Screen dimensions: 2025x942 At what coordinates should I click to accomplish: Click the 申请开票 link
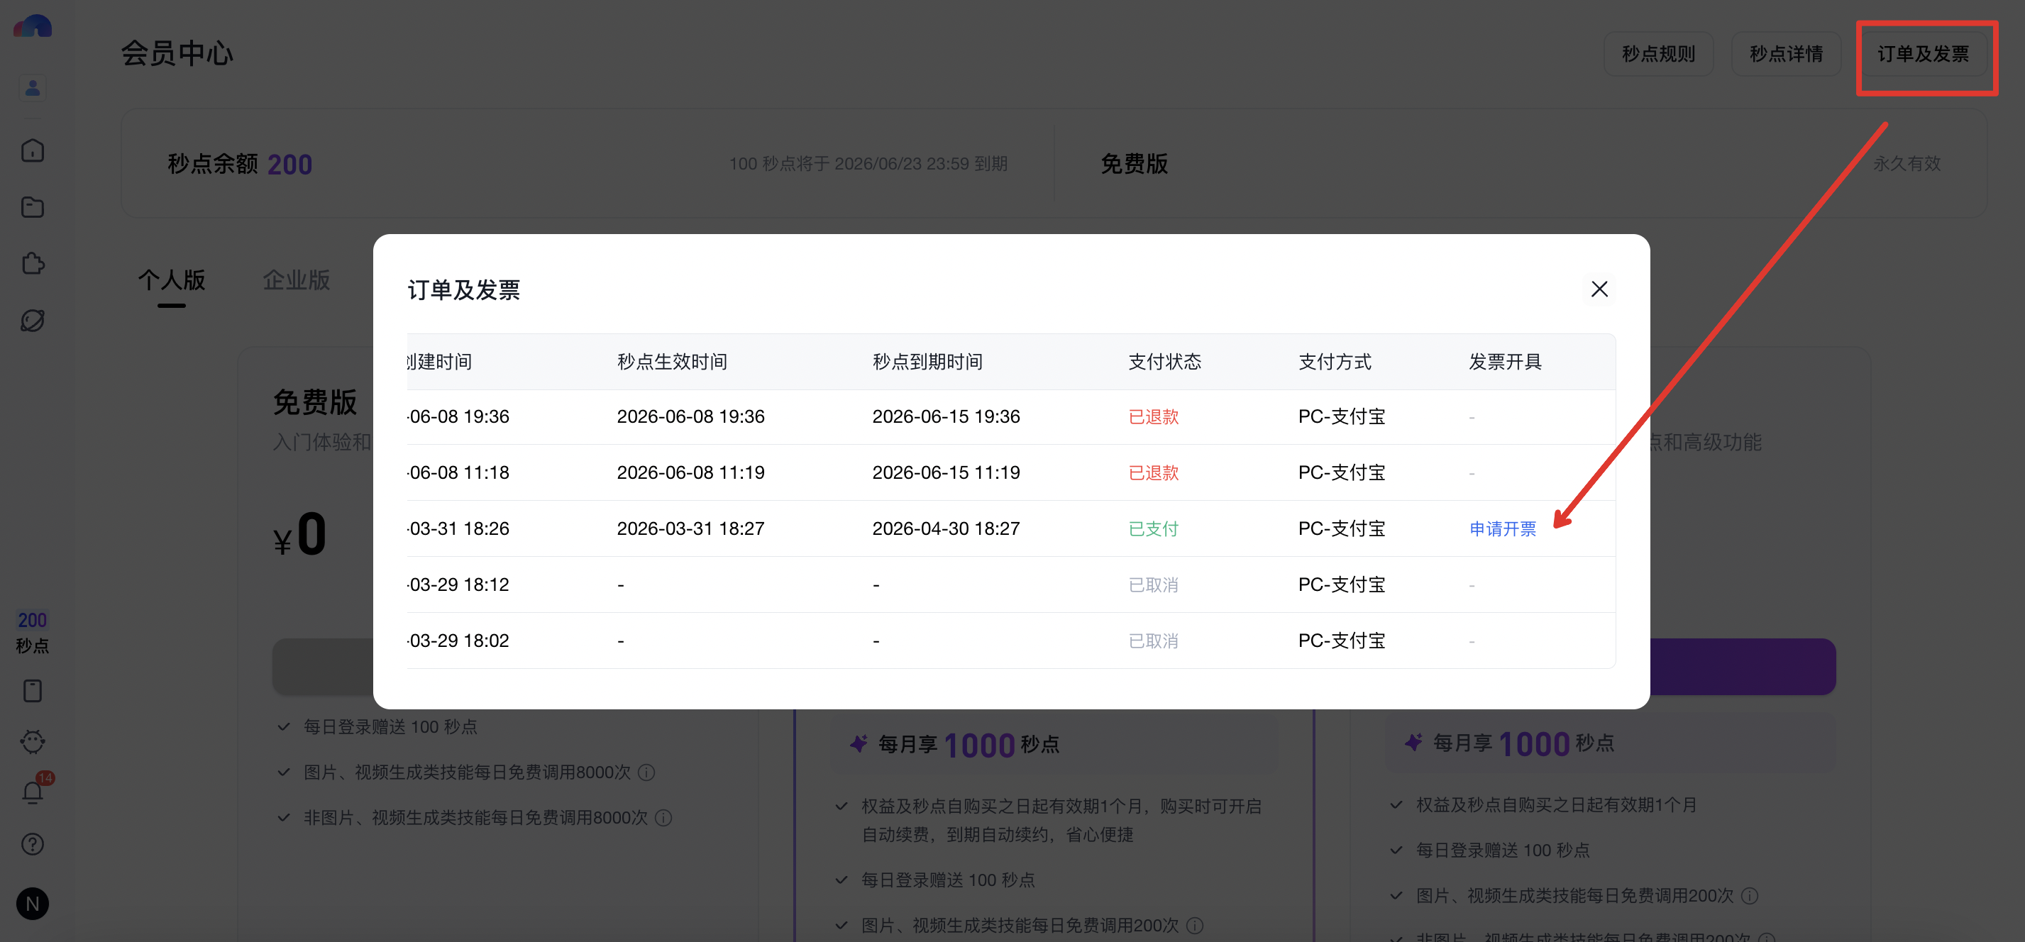point(1502,530)
